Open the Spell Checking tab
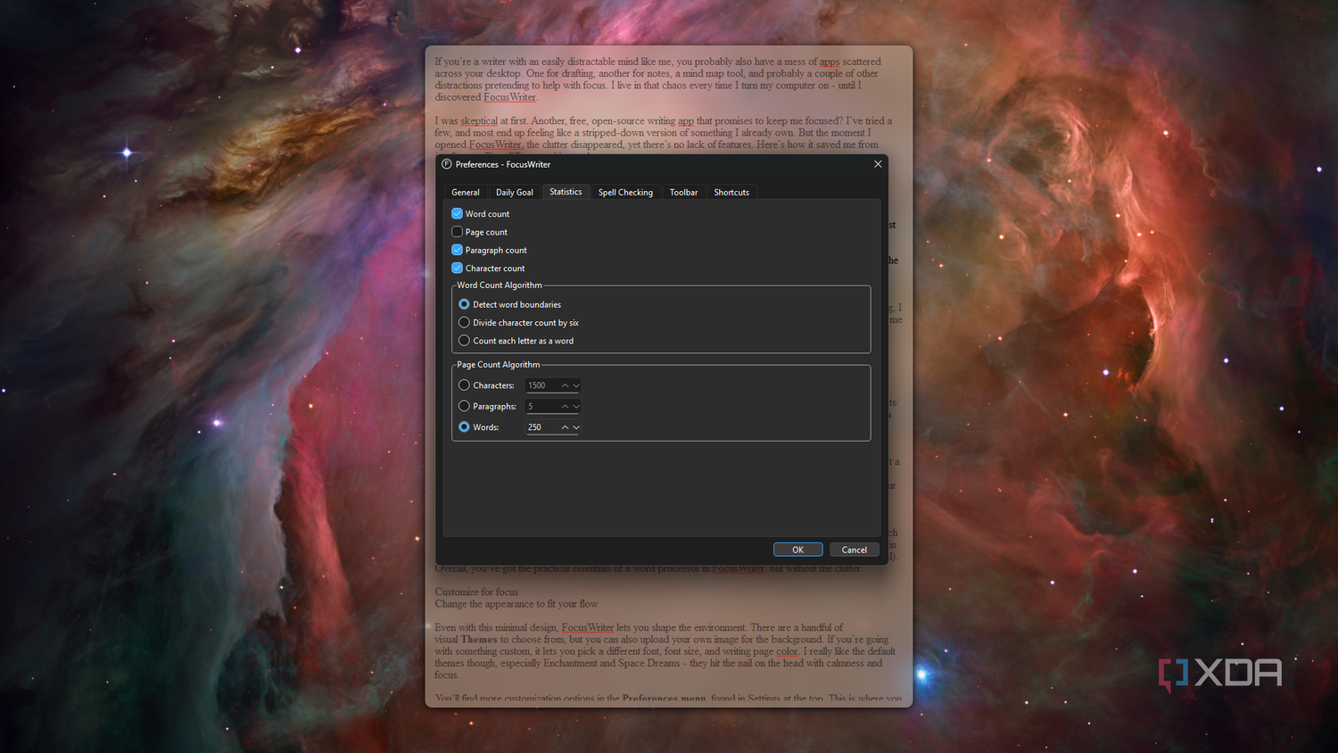 pos(625,193)
